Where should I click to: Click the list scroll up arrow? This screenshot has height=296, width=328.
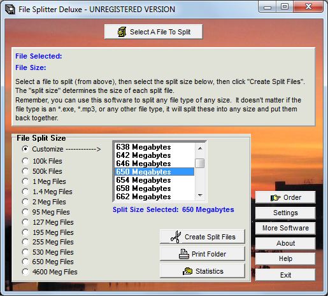click(x=200, y=148)
